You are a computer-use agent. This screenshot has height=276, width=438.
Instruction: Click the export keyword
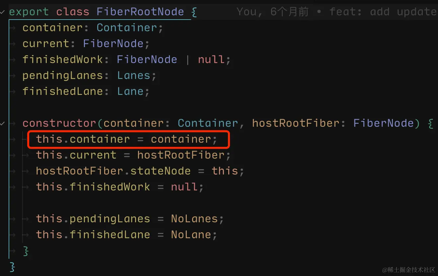tap(29, 12)
